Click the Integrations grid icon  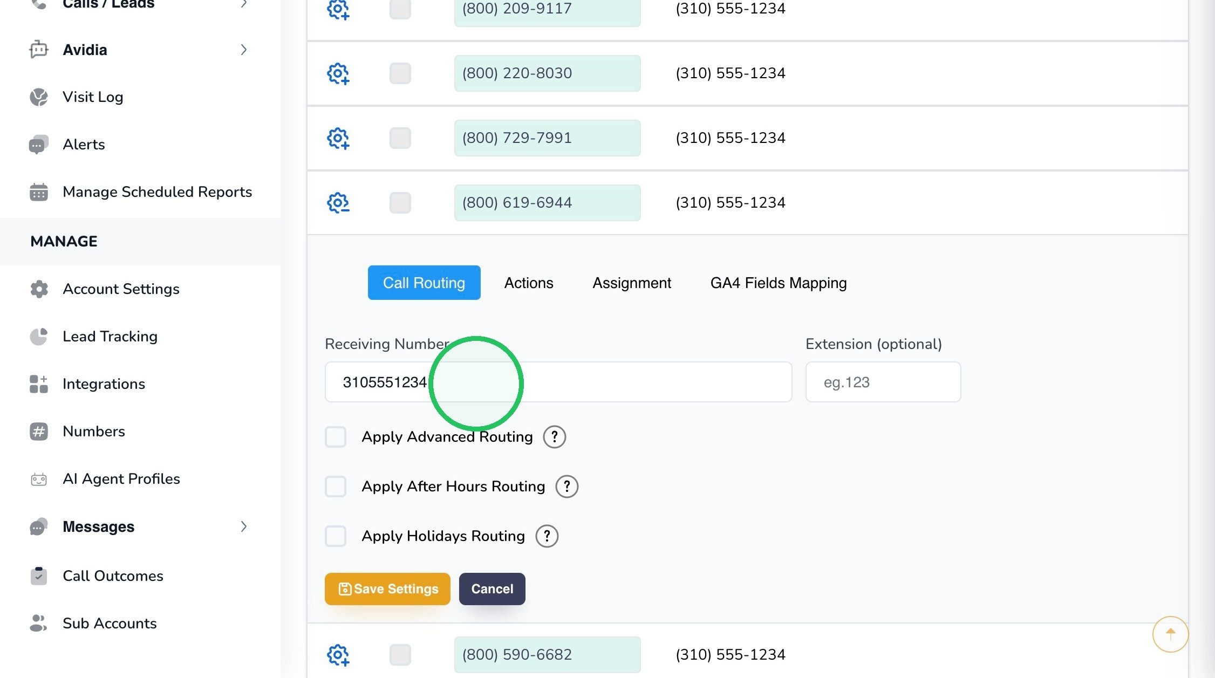[x=39, y=384]
